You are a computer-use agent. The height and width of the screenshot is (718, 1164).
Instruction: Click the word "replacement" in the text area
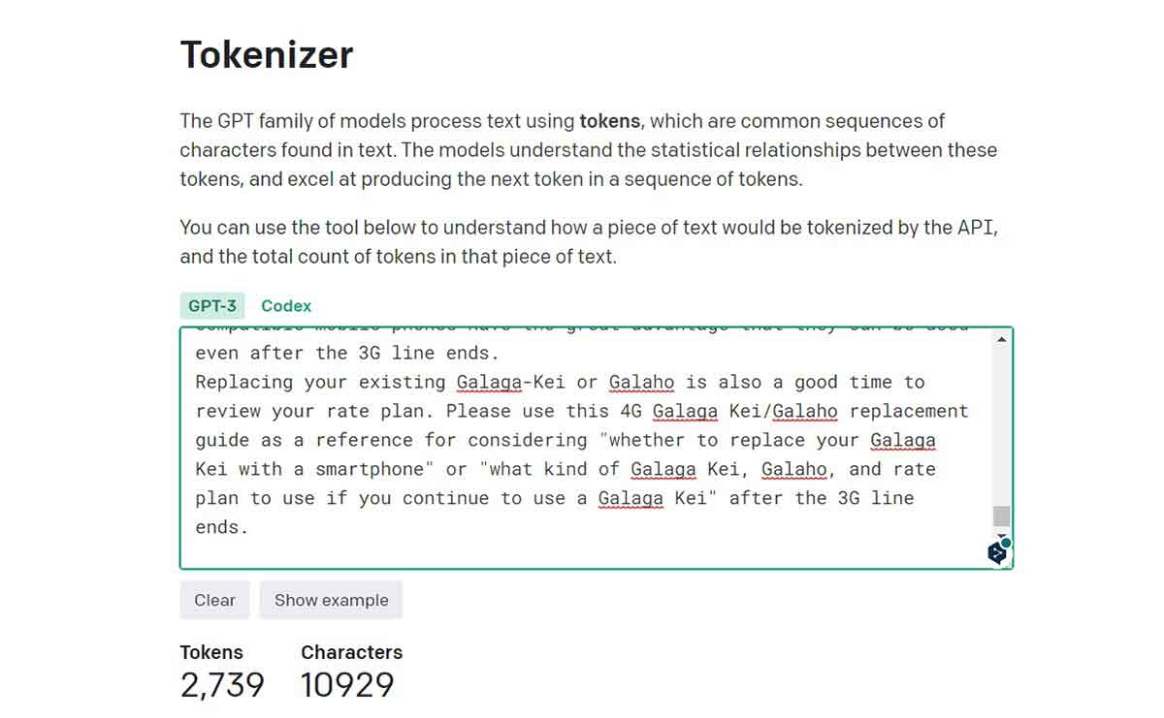click(908, 411)
